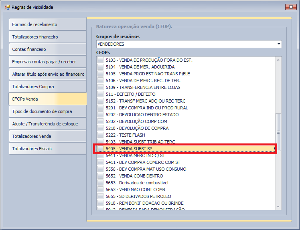Enable 5202 DEVOLUCAO DENTRO ESTADO checkbox
The image size is (300, 230).
pyautogui.click(x=100, y=115)
